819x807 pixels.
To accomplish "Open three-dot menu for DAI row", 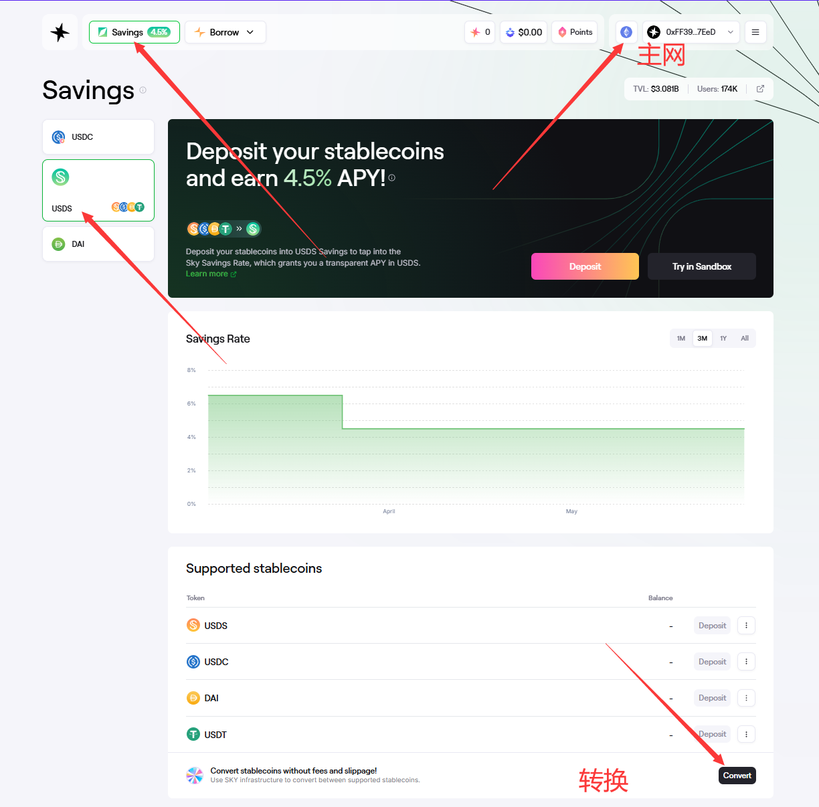I will (x=746, y=698).
